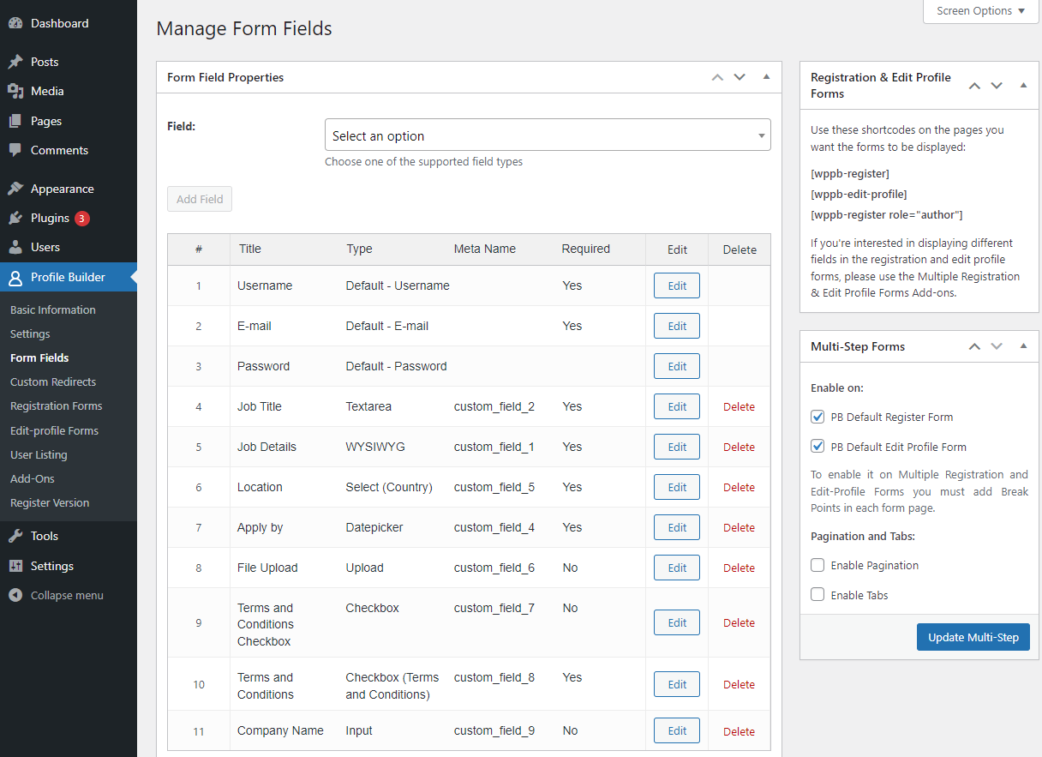Click the Users person icon
1042x757 pixels.
(x=15, y=247)
